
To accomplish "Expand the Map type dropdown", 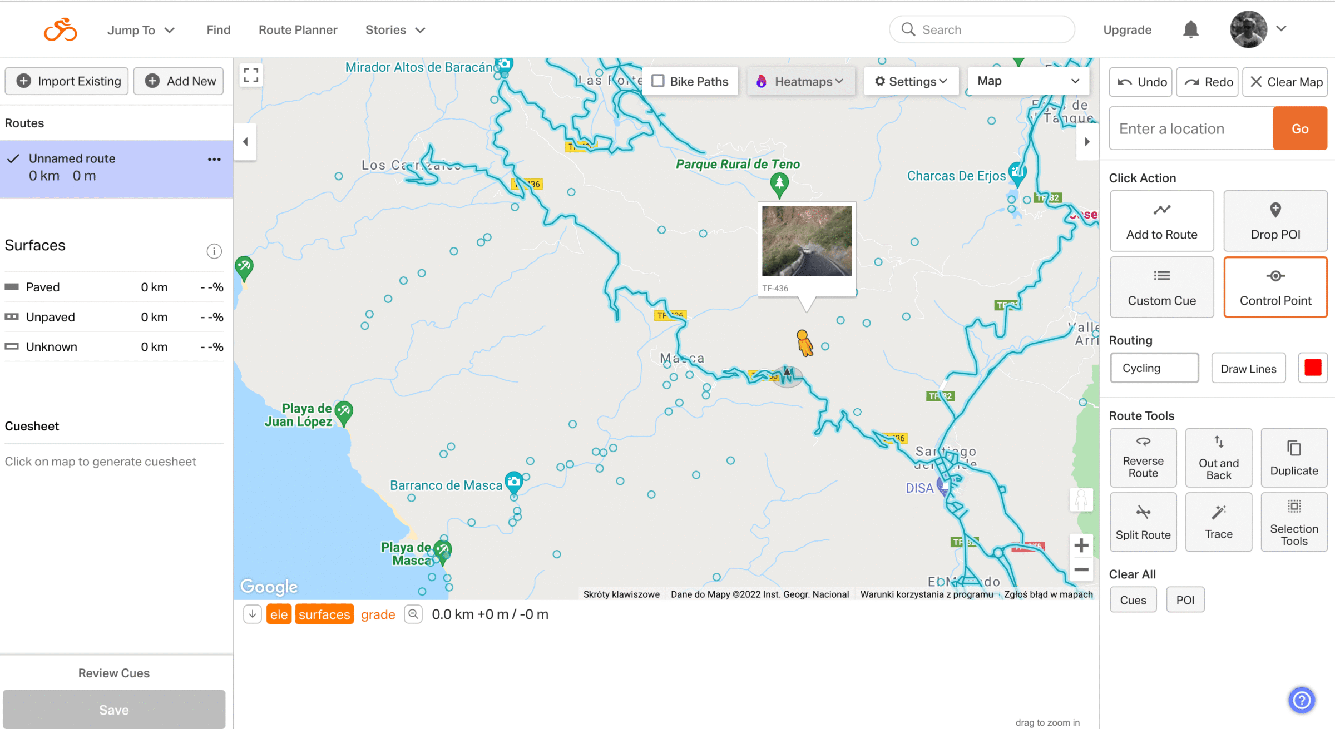I will pos(1029,81).
